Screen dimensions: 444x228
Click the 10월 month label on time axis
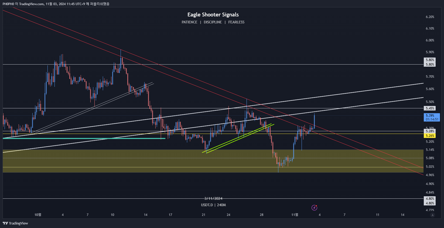click(x=38, y=215)
